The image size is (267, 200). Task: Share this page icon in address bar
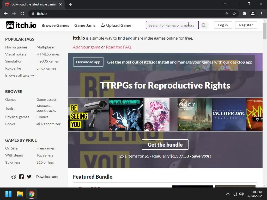[x=226, y=14]
